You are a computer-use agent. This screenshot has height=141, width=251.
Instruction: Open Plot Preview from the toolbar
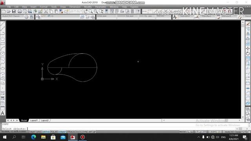[25, 11]
